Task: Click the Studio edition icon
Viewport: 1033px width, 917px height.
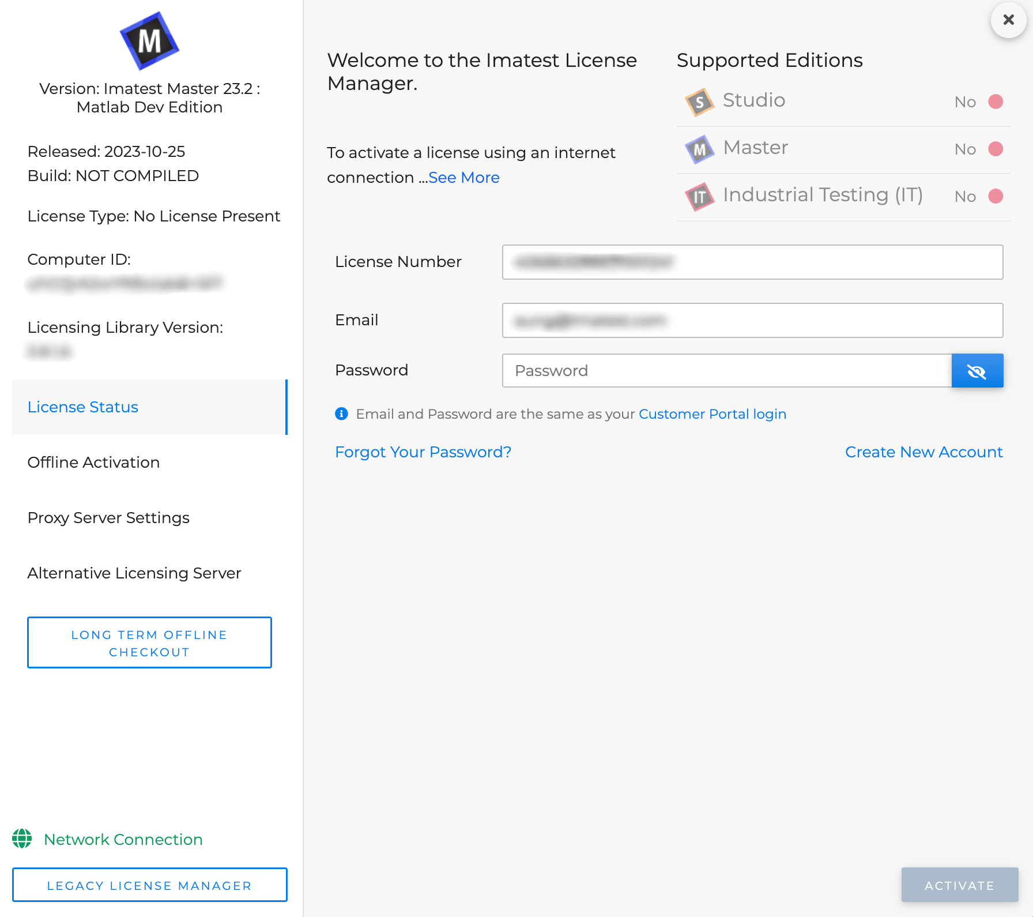Action: point(699,102)
